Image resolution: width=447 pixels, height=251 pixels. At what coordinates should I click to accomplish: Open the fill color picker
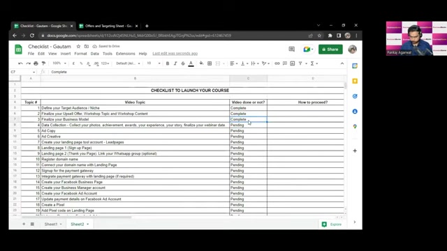(201, 63)
